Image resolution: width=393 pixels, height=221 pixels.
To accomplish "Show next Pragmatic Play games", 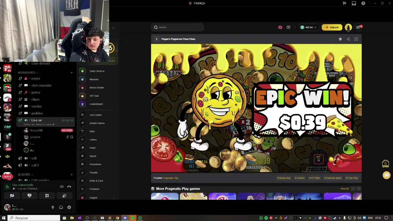I will click(359, 189).
